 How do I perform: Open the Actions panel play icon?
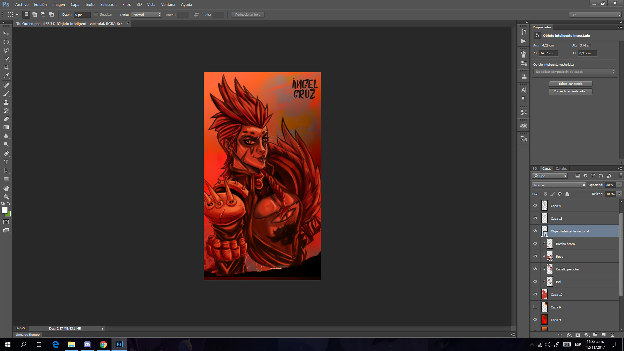point(524,41)
